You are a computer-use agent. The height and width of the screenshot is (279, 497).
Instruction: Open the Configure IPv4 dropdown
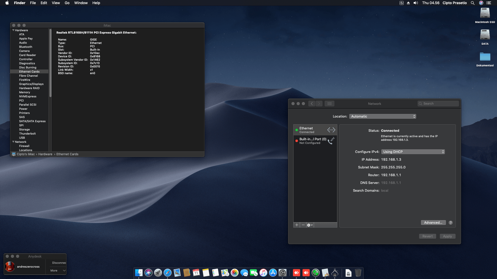point(413,152)
